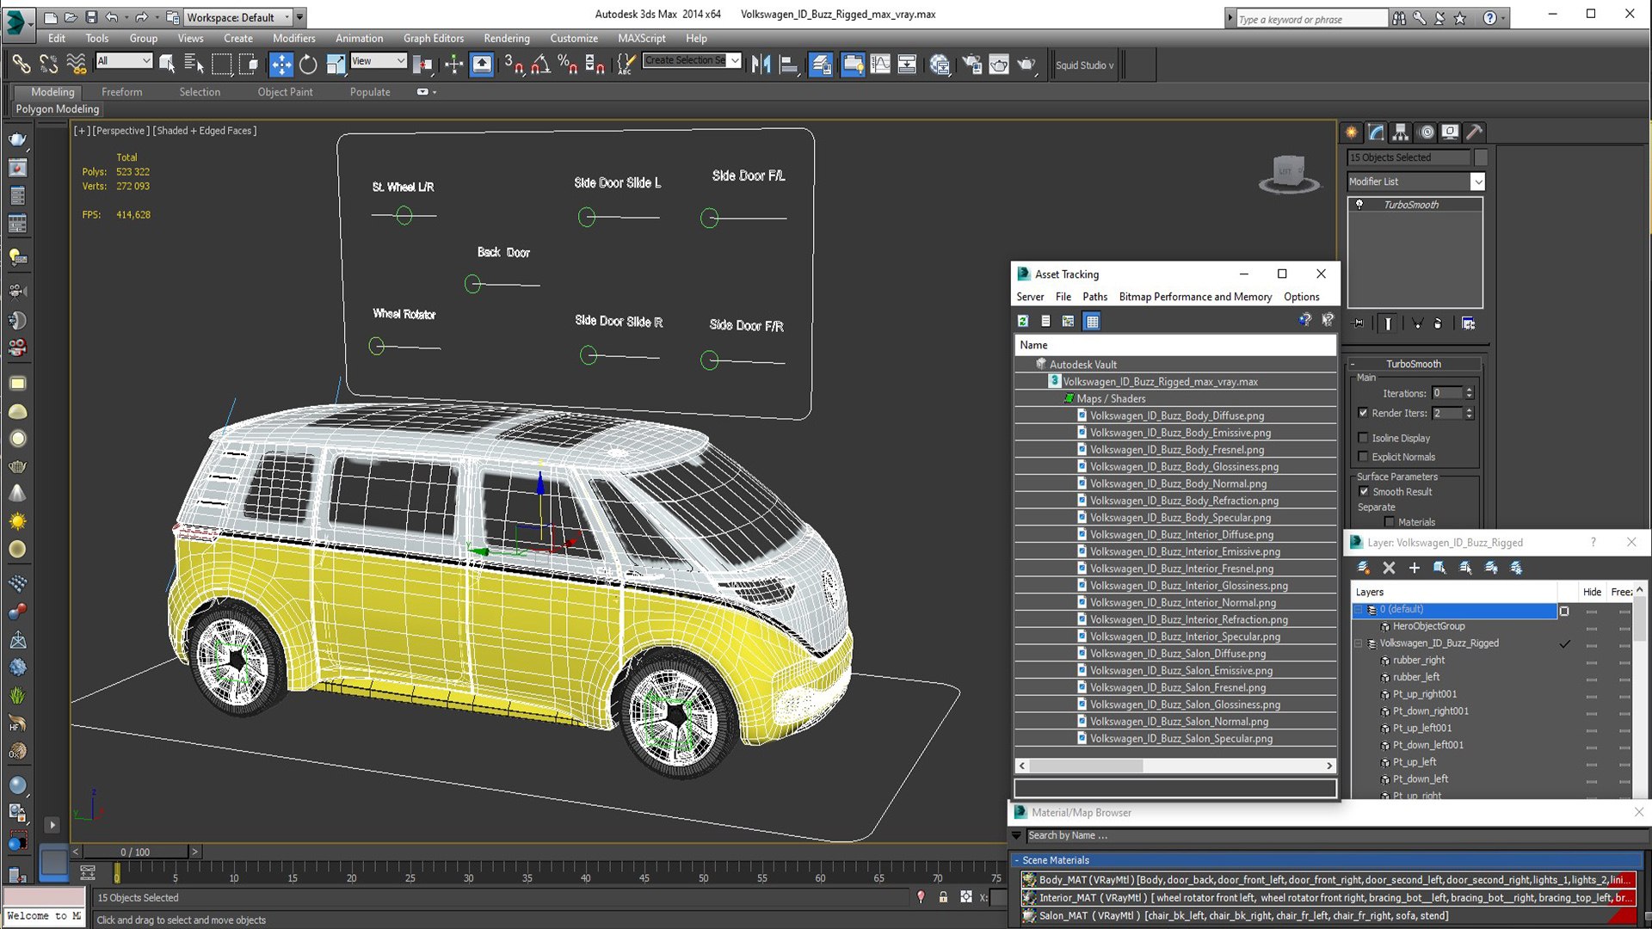Screen dimensions: 1652x929
Task: Toggle the Render Iters checkbox
Action: [1363, 413]
